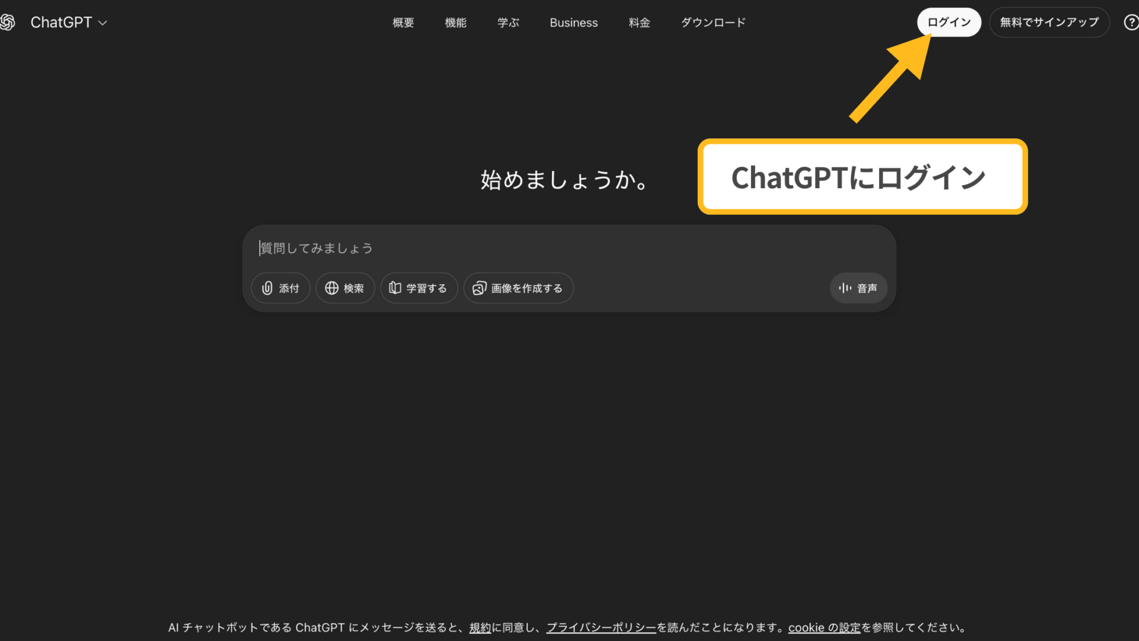The image size is (1139, 641).
Task: View the 料金 pricing page
Action: (x=639, y=22)
